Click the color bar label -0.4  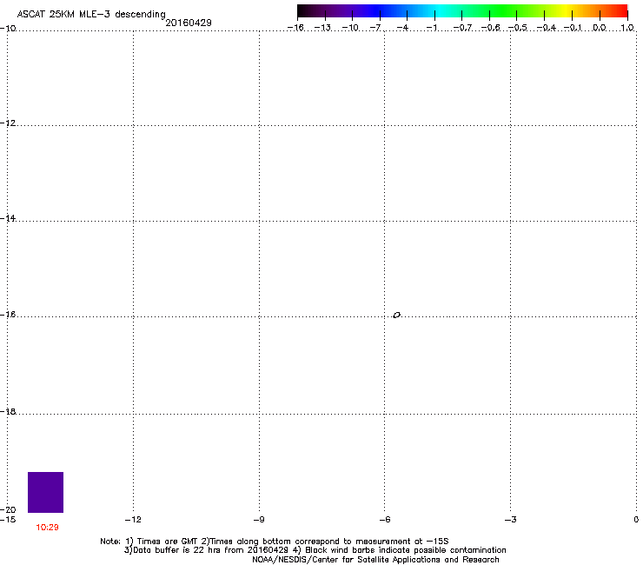click(x=546, y=28)
